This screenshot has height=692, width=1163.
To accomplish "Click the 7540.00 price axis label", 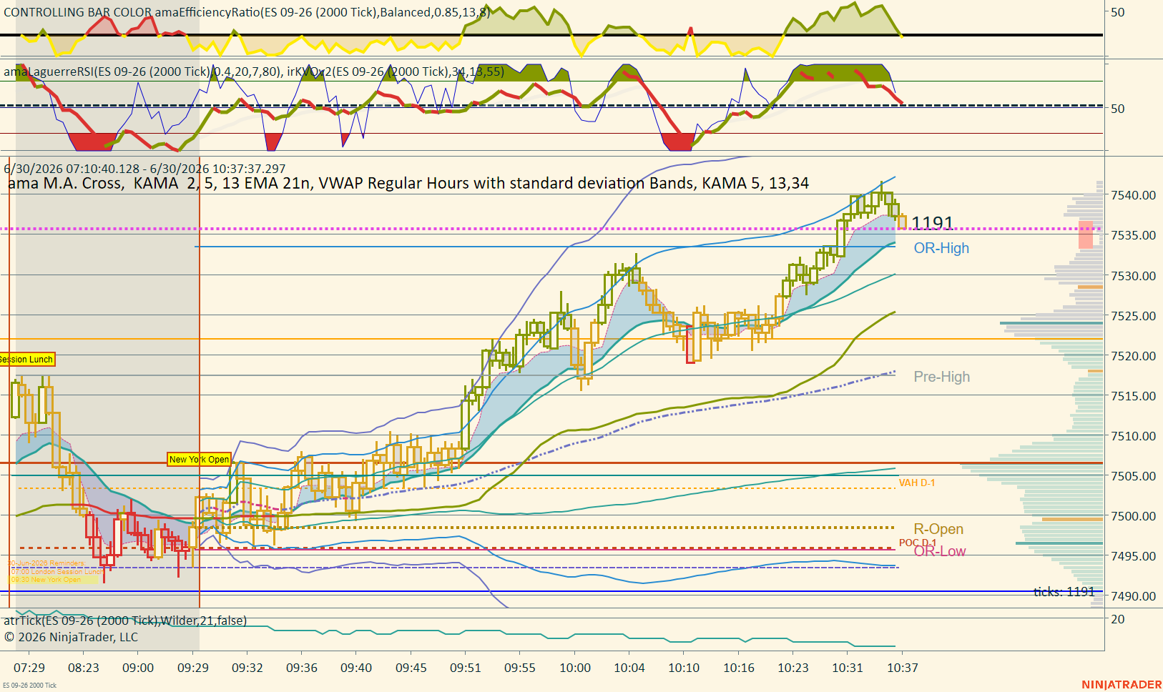I will coord(1134,195).
